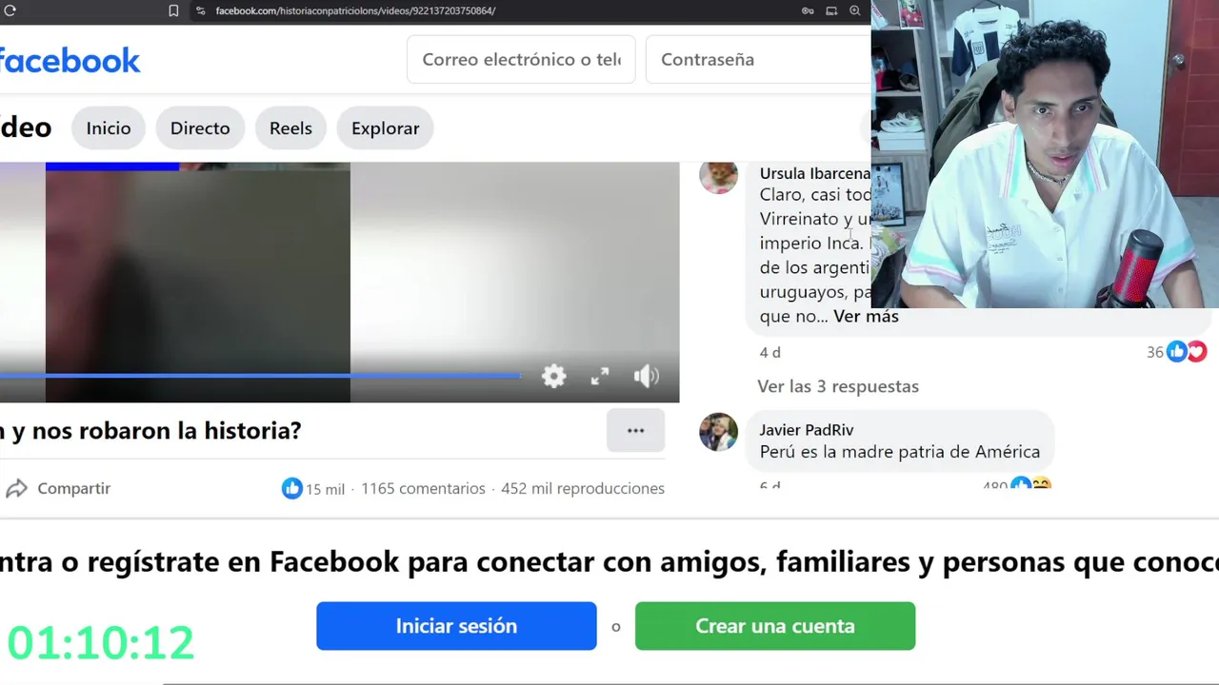Click comment text Perú es la madre patria
This screenshot has width=1219, height=685.
[x=900, y=452]
